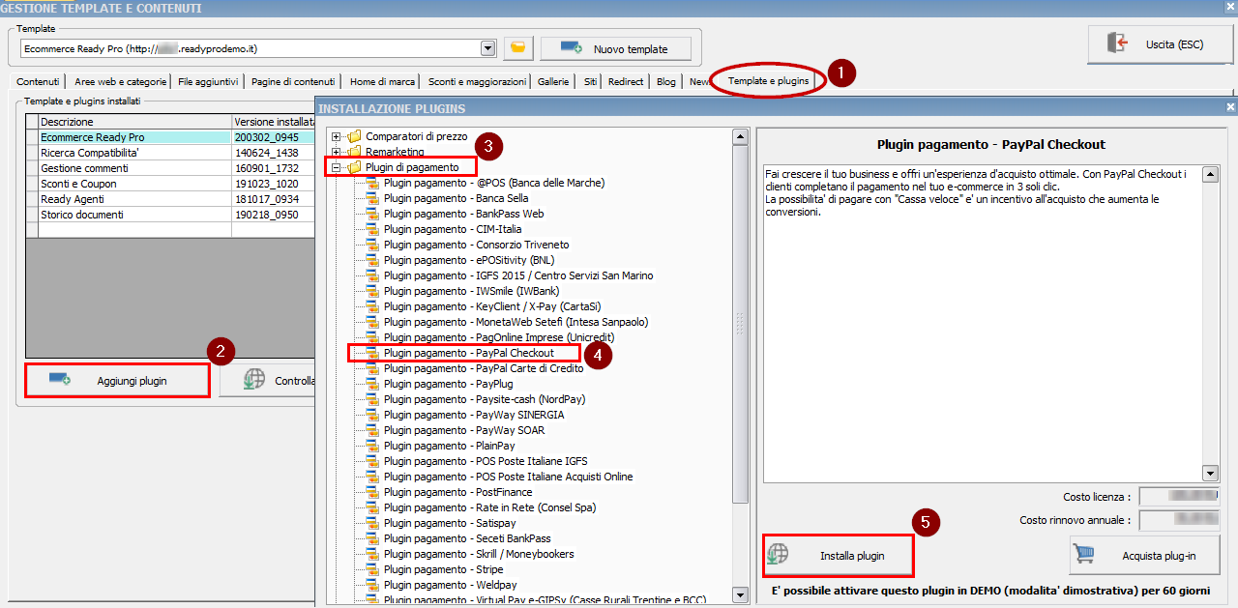Click the Installa plugin button
The image size is (1238, 608).
(x=838, y=556)
